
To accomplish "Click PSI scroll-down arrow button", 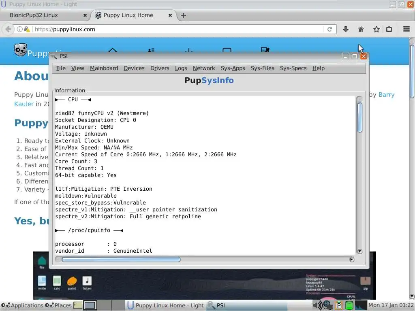I will tap(359, 251).
